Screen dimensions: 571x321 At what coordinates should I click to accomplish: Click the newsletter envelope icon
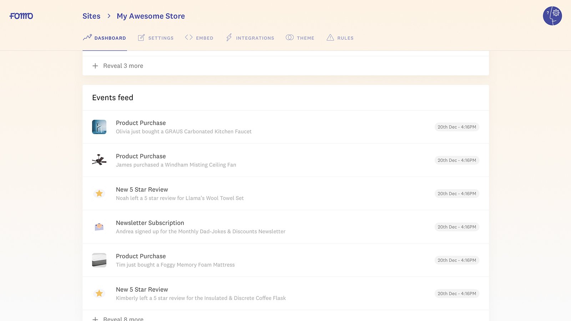tap(99, 226)
